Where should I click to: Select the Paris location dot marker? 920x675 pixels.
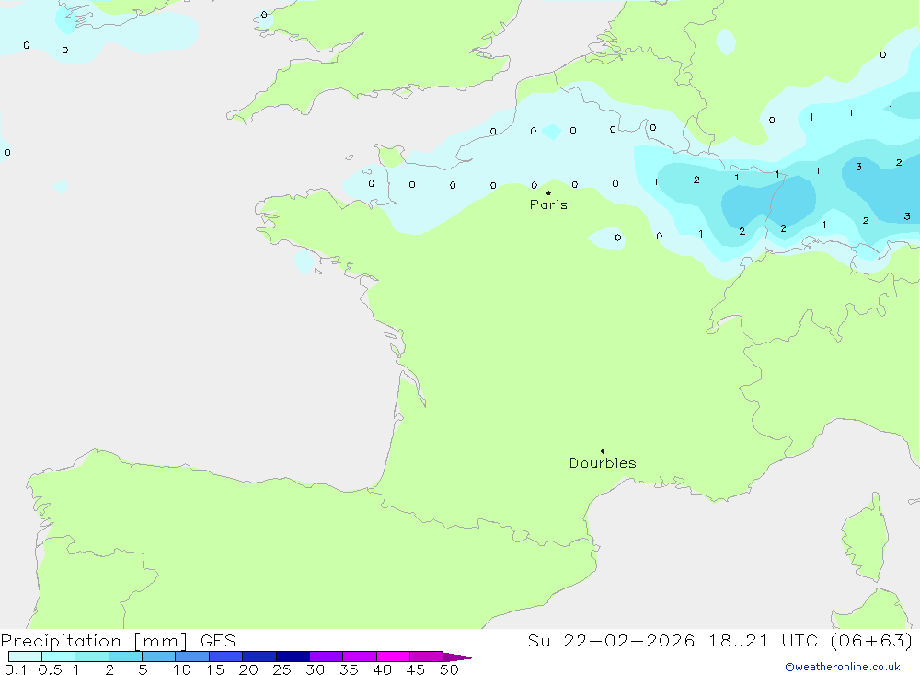tap(548, 192)
